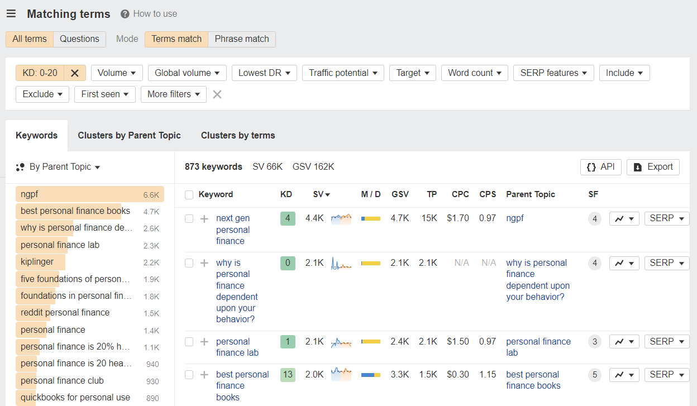Click the Export button
Viewport: 697px width, 406px height.
point(652,167)
